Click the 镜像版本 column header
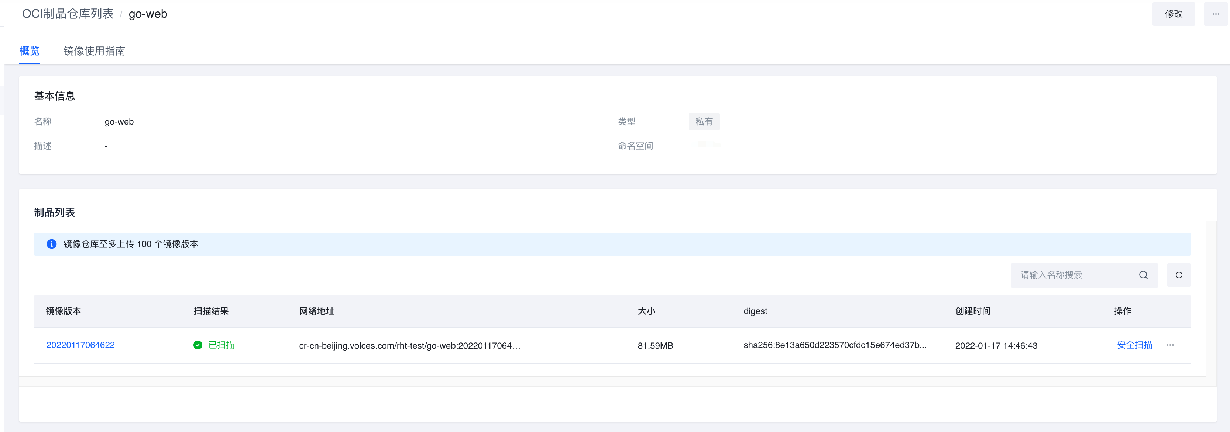Screen dimensions: 1230x432 pyautogui.click(x=63, y=311)
